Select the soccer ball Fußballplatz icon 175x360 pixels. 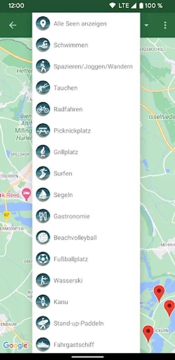[43, 259]
